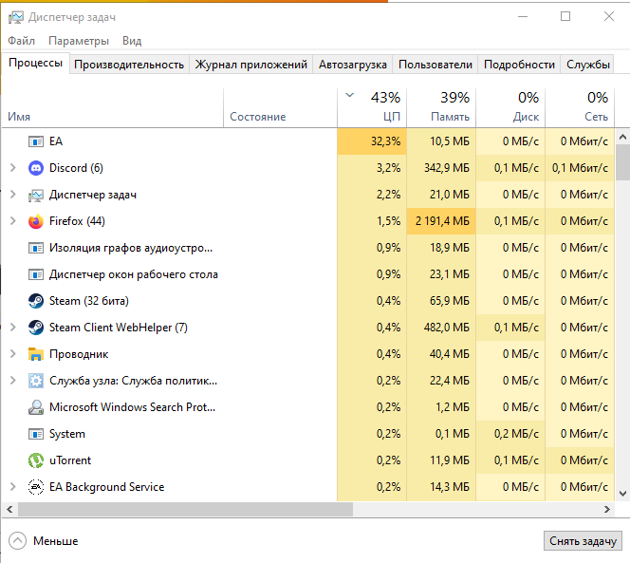Image resolution: width=630 pixels, height=563 pixels.
Task: Switch to the Производительность tab
Action: click(x=129, y=65)
